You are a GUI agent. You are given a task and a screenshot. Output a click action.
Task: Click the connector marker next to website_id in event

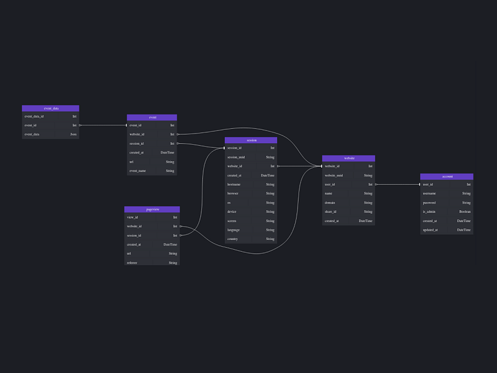179,133
